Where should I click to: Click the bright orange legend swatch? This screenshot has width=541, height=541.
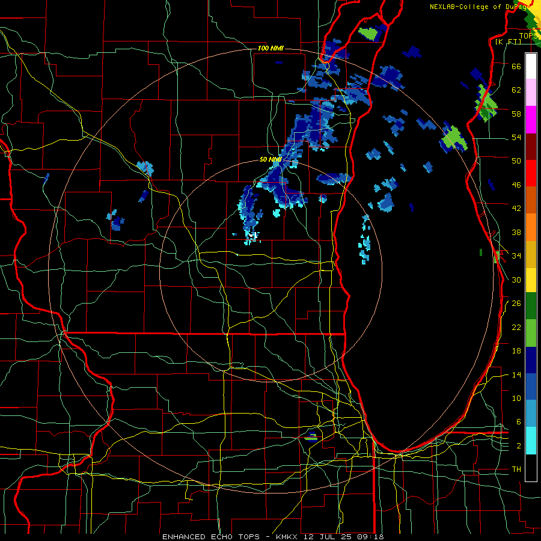pos(531,227)
